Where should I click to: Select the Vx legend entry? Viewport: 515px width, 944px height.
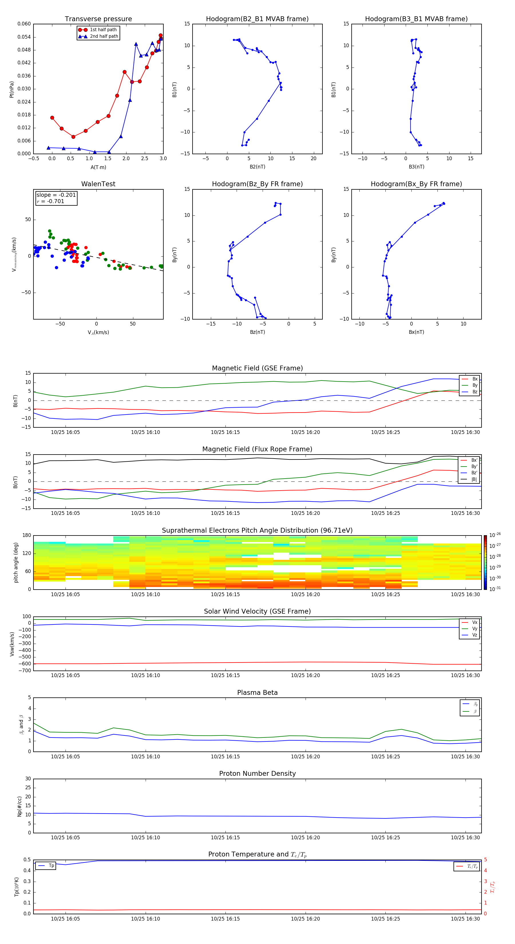pyautogui.click(x=470, y=622)
